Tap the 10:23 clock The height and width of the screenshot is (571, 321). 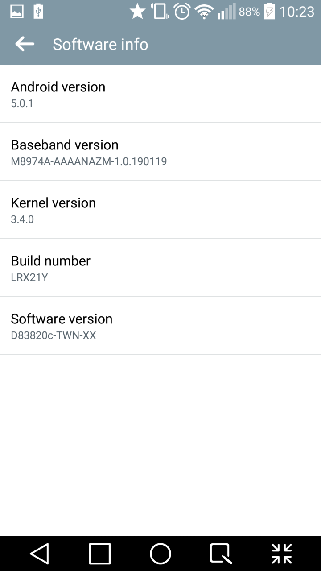point(297,12)
